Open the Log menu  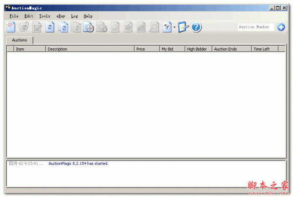pyautogui.click(x=74, y=16)
